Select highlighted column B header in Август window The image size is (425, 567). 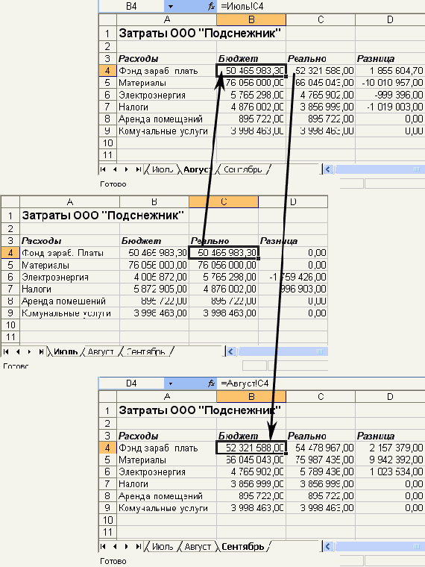point(251,19)
